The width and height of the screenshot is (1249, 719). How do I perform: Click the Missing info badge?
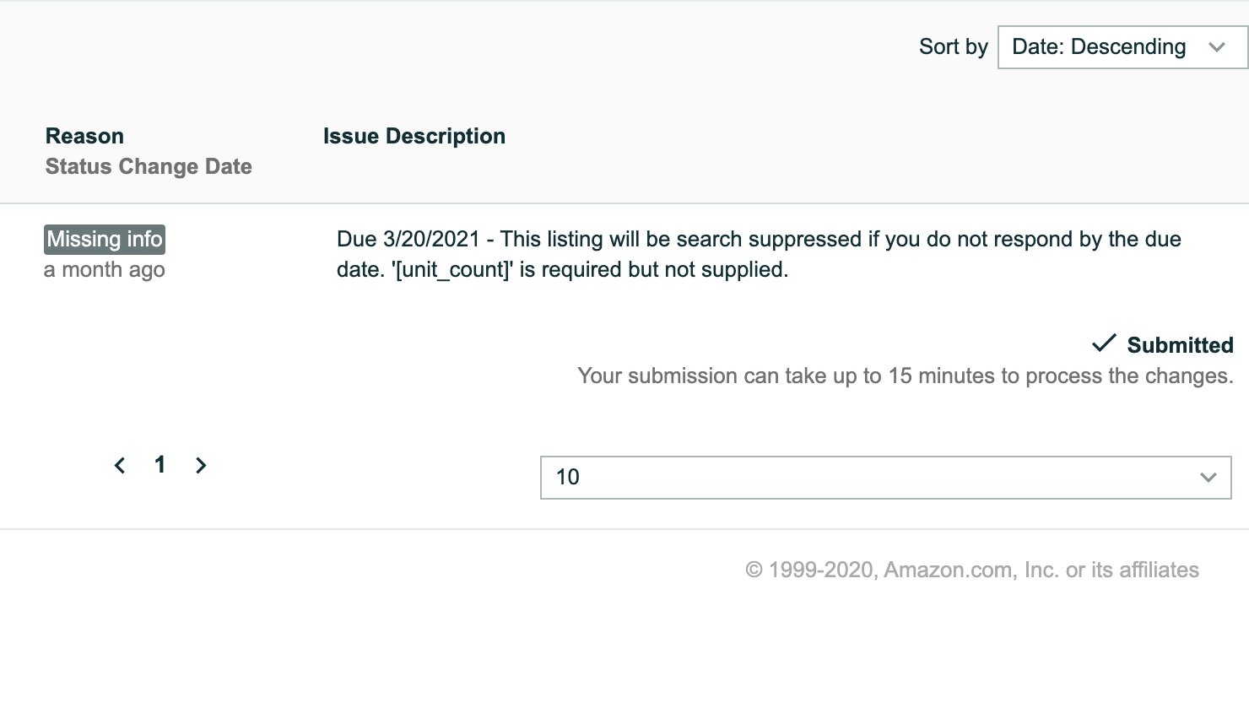pos(105,240)
